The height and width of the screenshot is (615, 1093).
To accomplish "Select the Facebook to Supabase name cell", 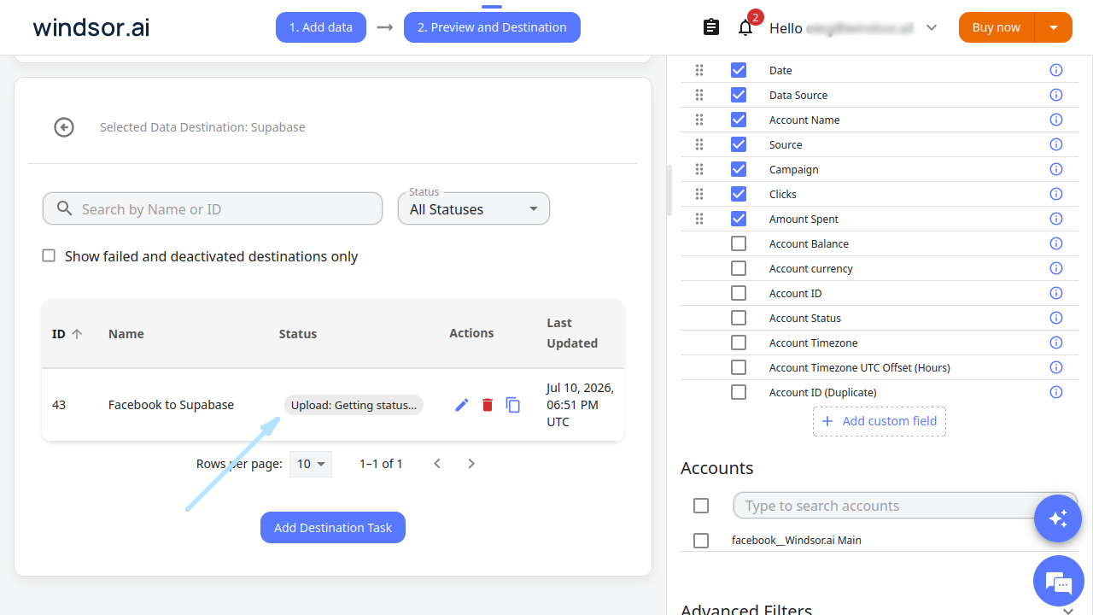I will [x=171, y=405].
